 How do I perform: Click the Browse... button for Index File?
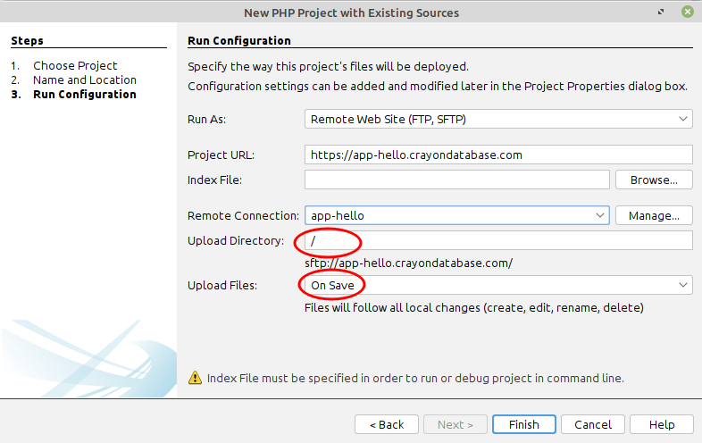tap(654, 180)
